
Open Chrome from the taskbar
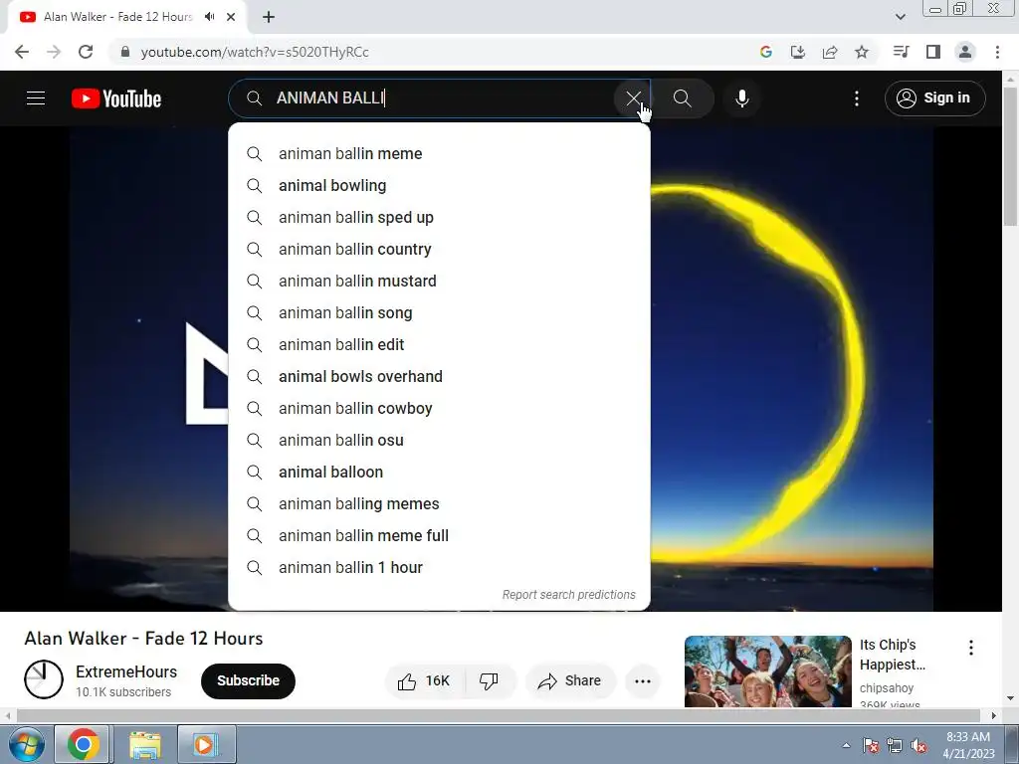[x=83, y=744]
